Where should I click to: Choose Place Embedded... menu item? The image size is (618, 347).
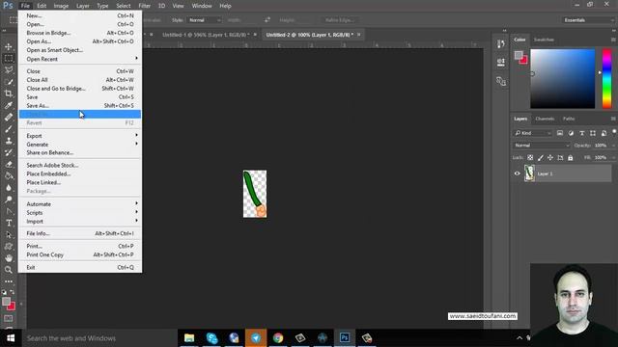tap(79, 173)
